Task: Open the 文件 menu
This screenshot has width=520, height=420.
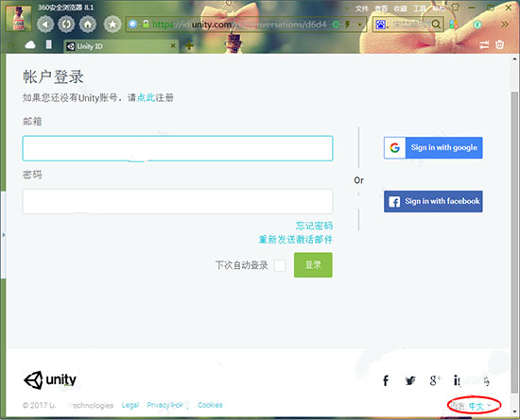Action: point(361,8)
